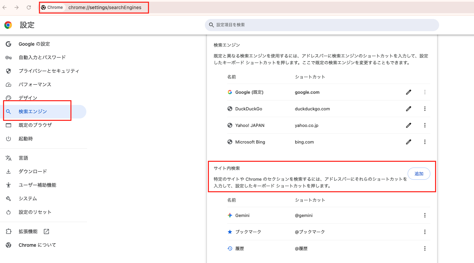The image size is (474, 263).
Task: Open more options for Microsoft Bing
Action: [x=425, y=142]
